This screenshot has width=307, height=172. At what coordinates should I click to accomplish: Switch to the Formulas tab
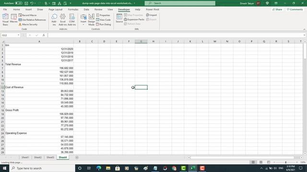point(73,10)
